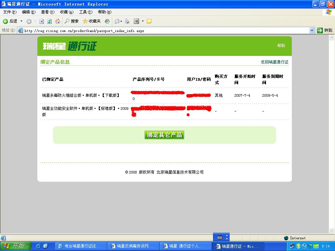
Task: Refresh the page with the Refresh icon
Action: pos(50,21)
